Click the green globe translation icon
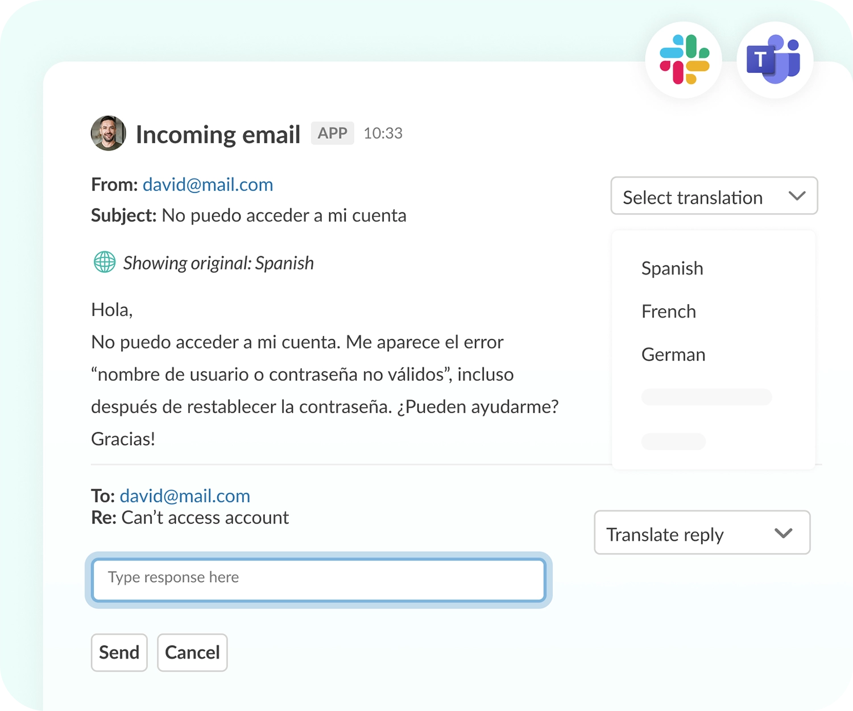Viewport: 853px width, 711px height. point(105,262)
